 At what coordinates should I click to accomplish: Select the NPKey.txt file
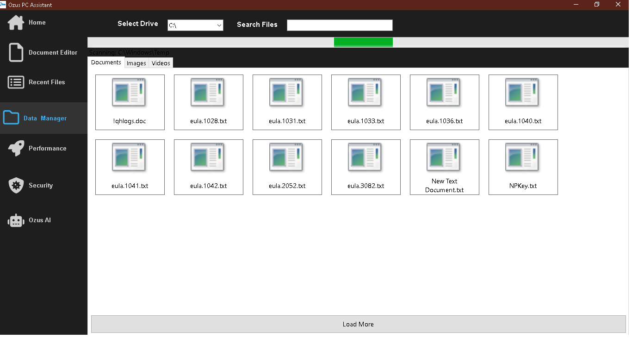(x=523, y=167)
